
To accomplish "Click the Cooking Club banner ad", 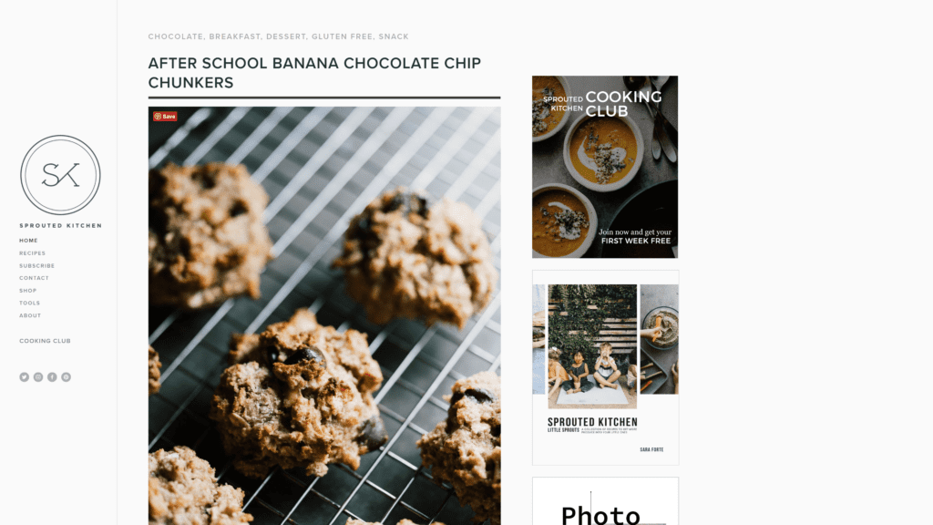I will (x=605, y=167).
